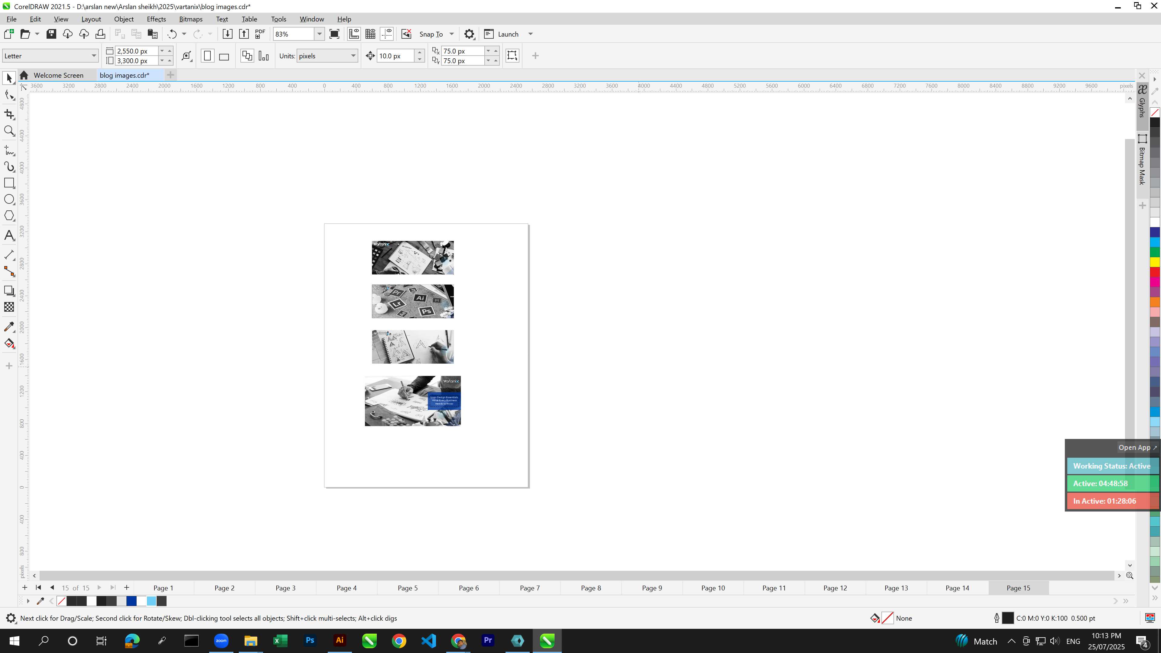Image resolution: width=1161 pixels, height=653 pixels.
Task: Toggle Show rulers
Action: pos(354,34)
